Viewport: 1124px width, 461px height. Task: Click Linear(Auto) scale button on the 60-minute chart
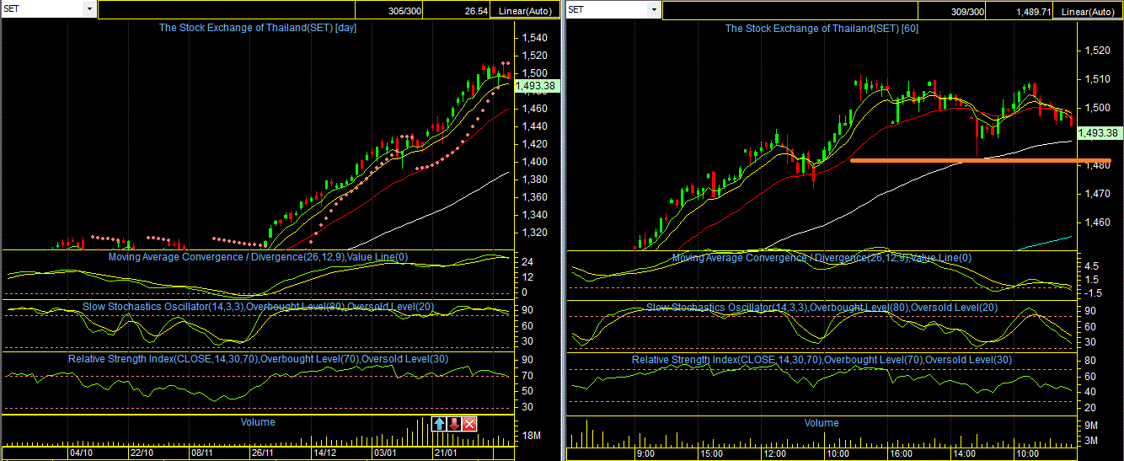[1088, 11]
